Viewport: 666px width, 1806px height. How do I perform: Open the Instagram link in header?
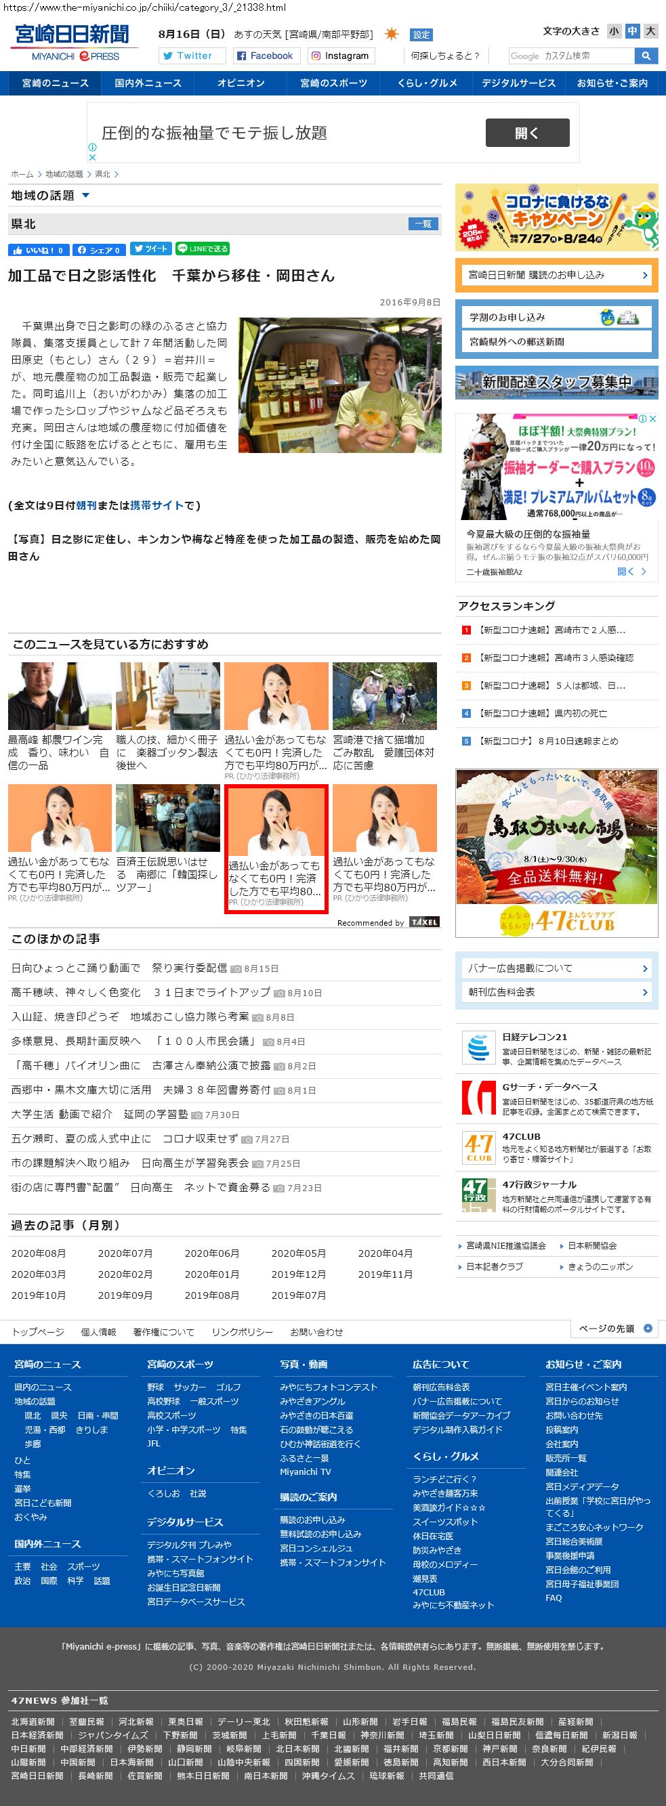point(340,56)
